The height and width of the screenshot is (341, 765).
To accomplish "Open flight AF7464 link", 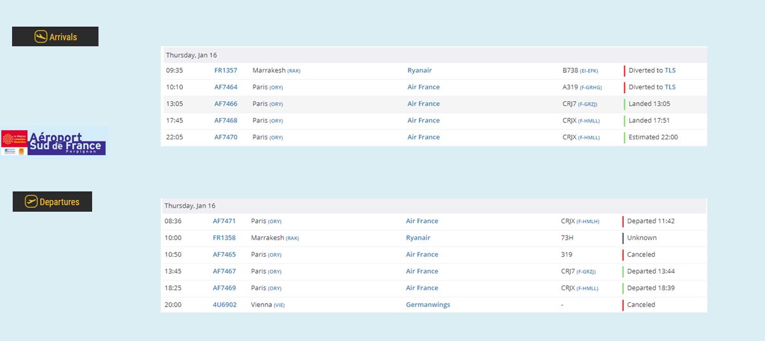I will (226, 87).
